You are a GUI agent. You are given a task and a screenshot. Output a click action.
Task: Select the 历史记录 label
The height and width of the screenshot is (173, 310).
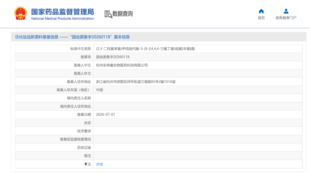pyautogui.click(x=84, y=148)
